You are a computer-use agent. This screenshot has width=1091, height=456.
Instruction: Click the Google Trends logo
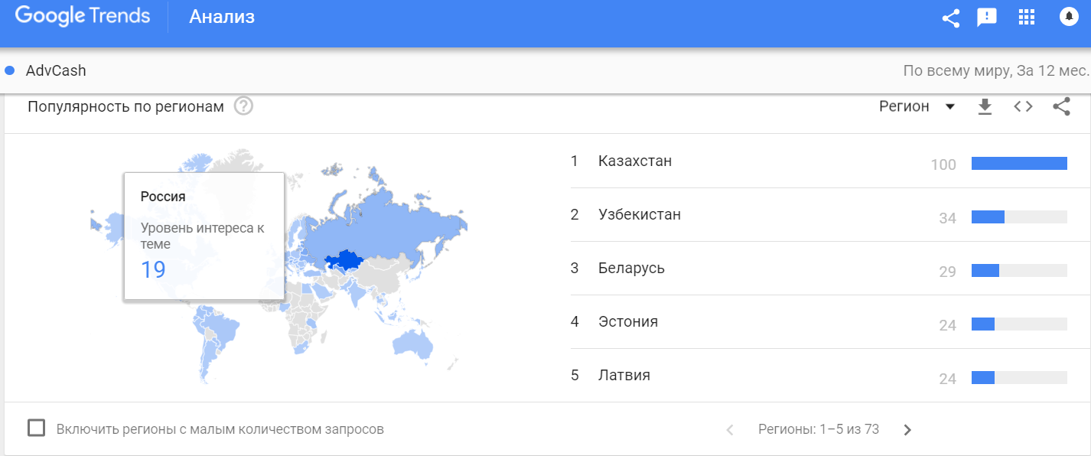[x=83, y=17]
